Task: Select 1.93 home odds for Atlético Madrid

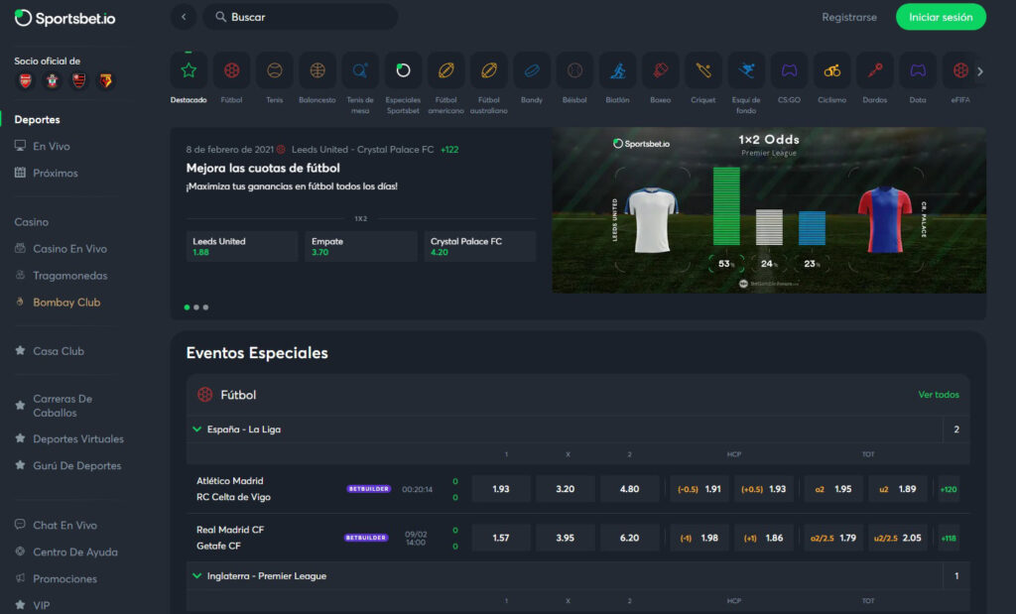Action: tap(501, 489)
